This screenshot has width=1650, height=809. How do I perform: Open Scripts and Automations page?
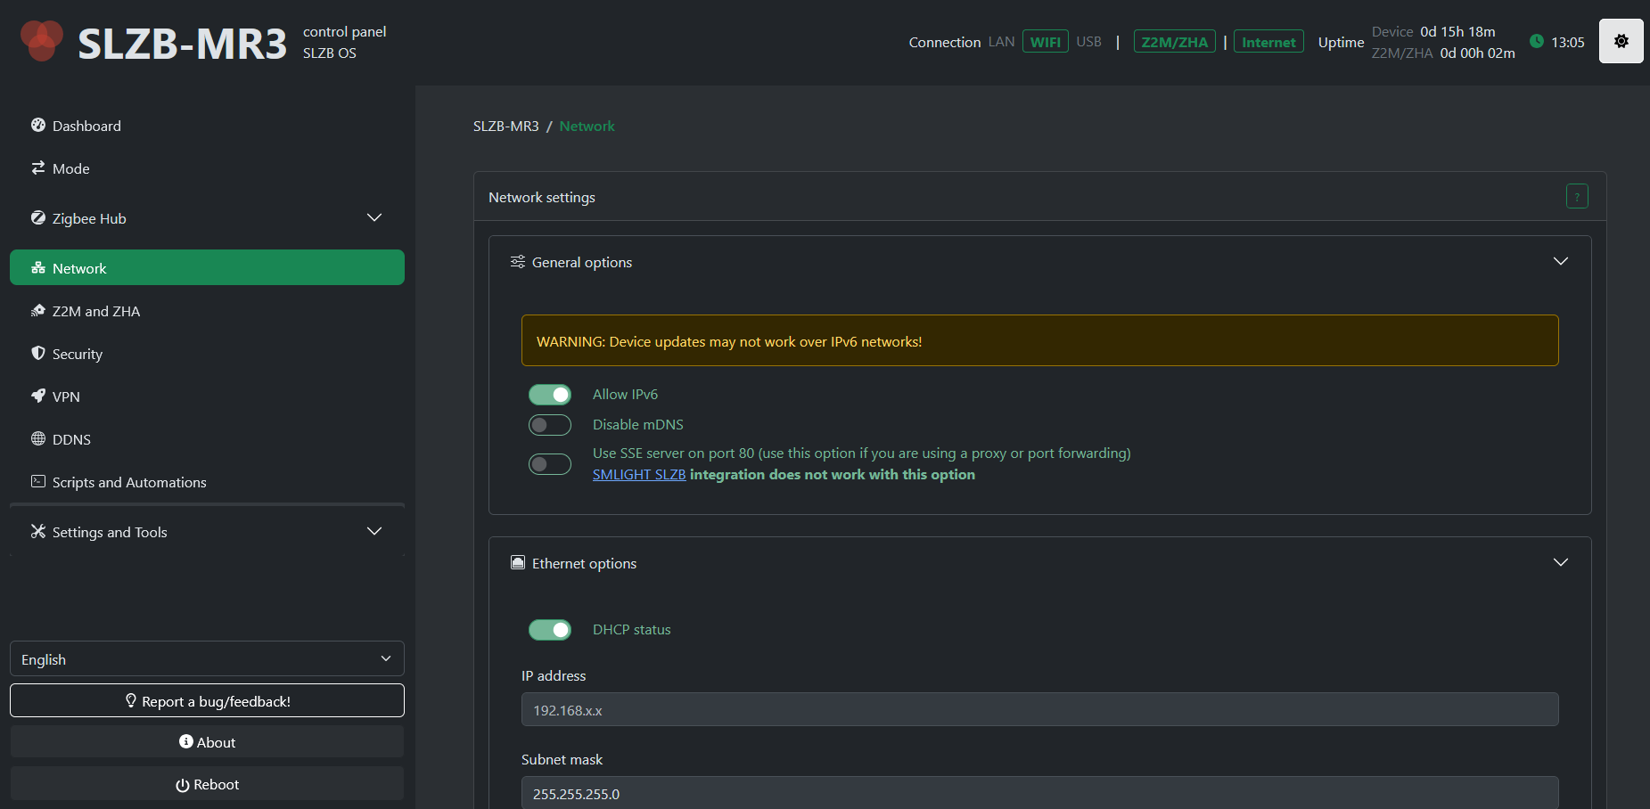[x=129, y=482]
